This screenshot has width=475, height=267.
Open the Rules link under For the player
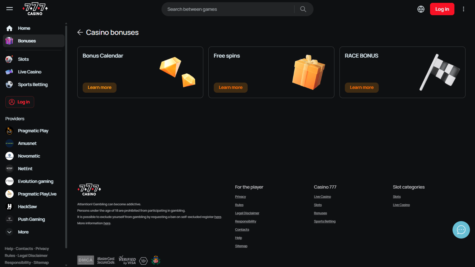tap(239, 205)
